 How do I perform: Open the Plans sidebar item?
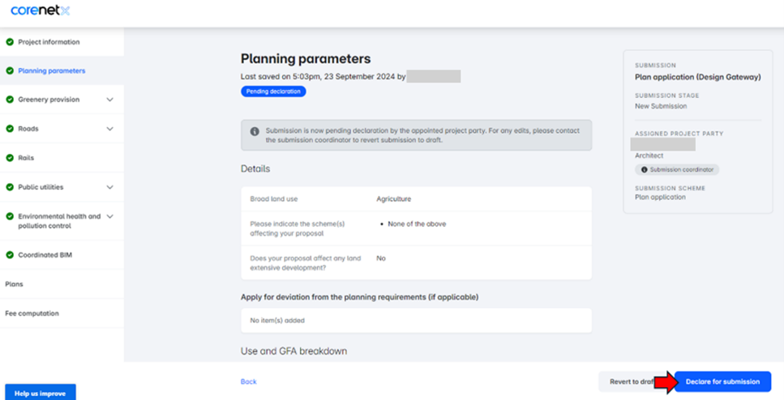tap(15, 284)
